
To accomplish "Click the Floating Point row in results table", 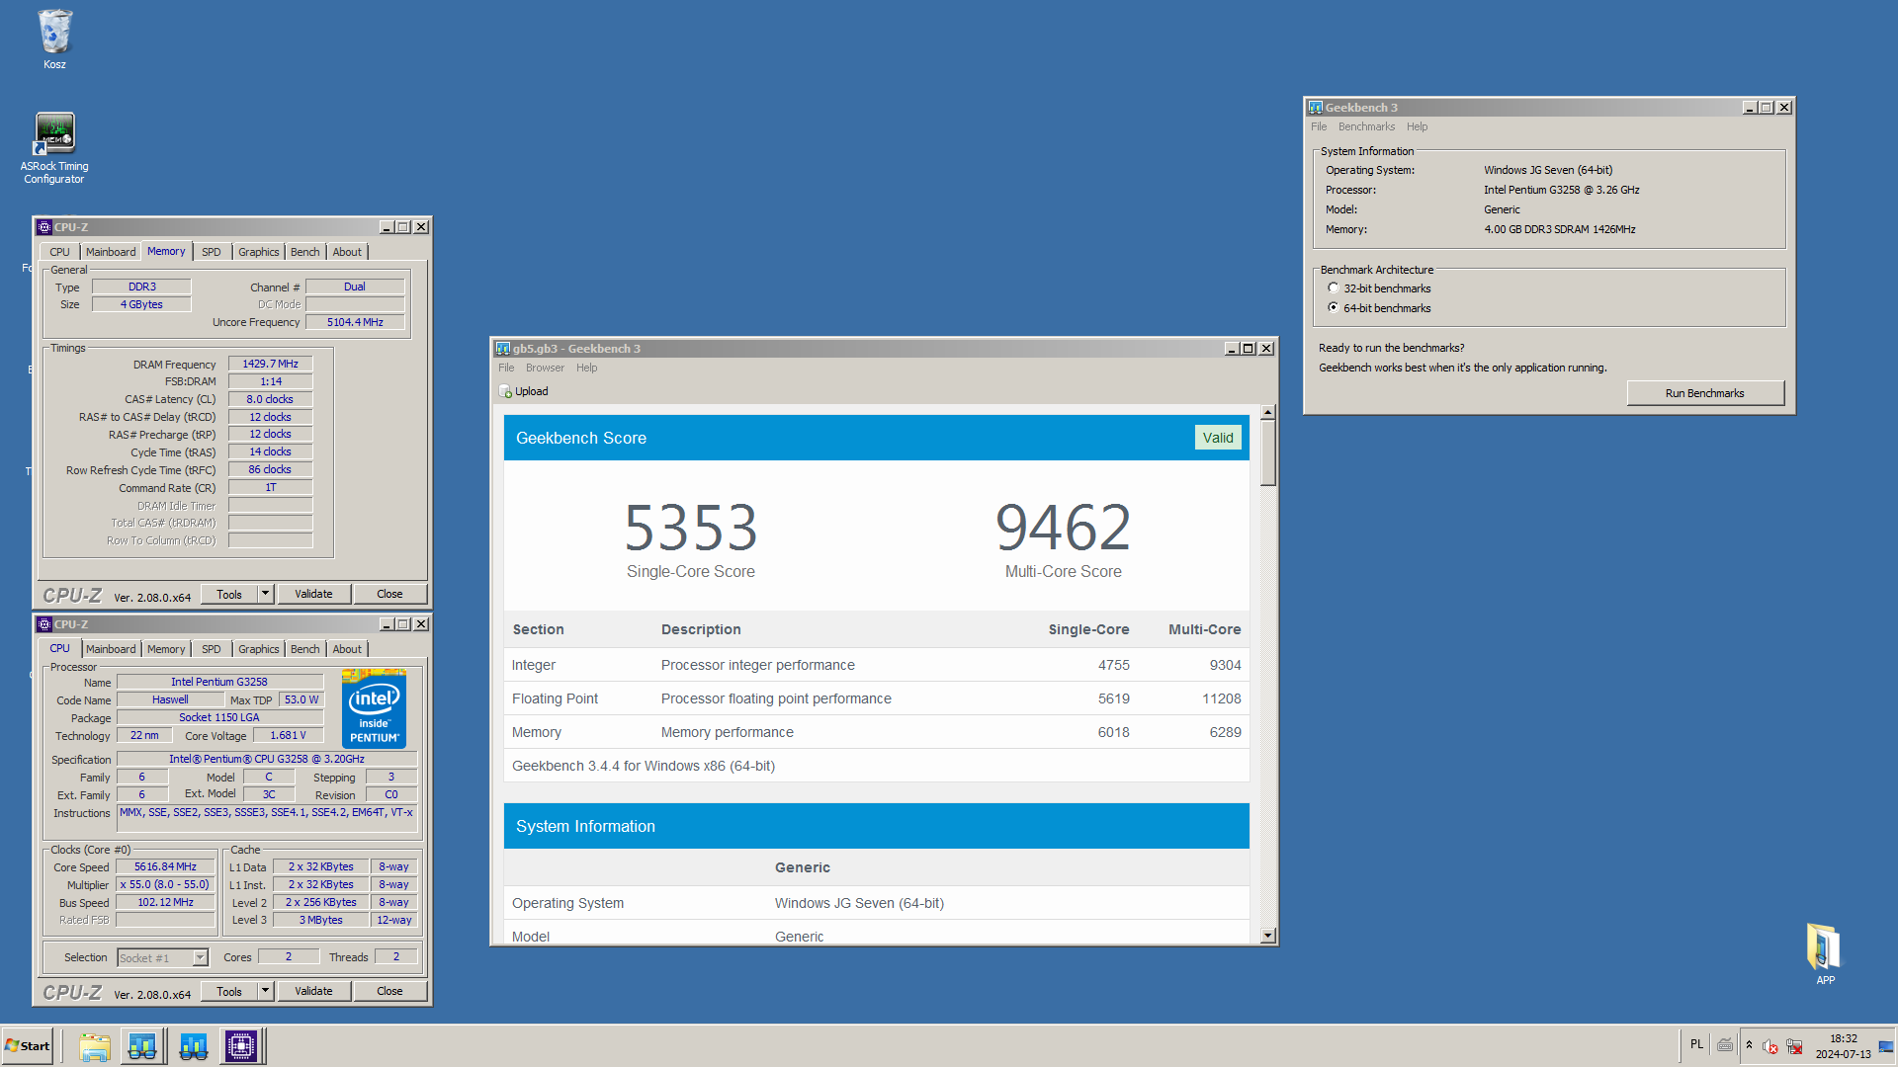I will click(876, 698).
